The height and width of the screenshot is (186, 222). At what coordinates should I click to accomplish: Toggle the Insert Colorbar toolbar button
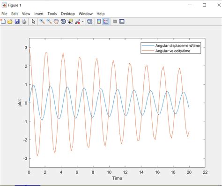coord(99,22)
